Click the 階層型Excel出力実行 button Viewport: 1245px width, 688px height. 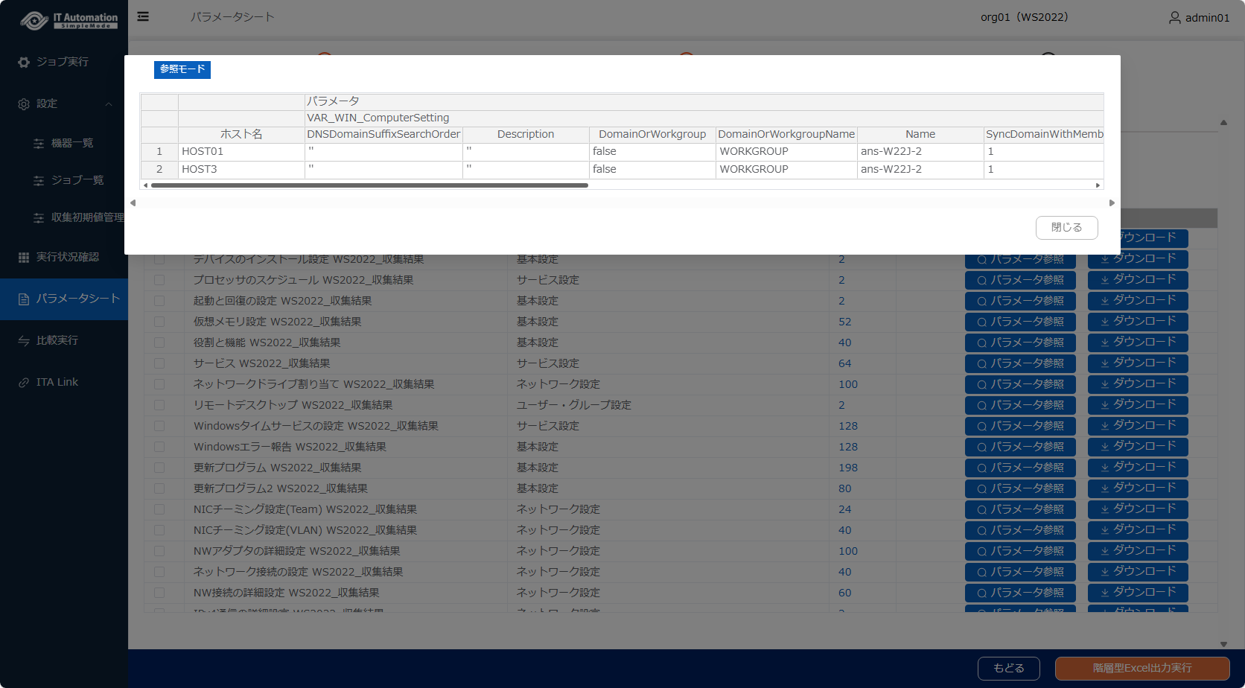pos(1141,669)
